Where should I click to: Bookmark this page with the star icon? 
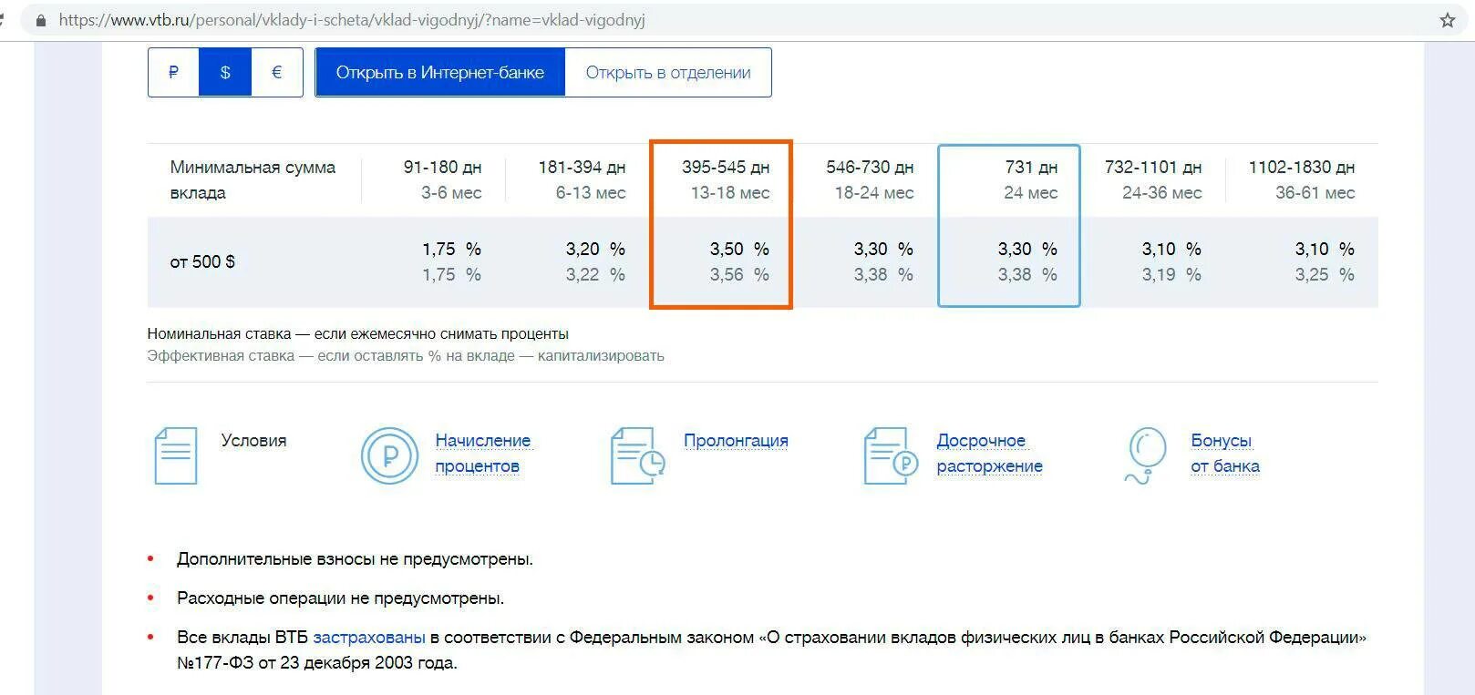coord(1447,20)
